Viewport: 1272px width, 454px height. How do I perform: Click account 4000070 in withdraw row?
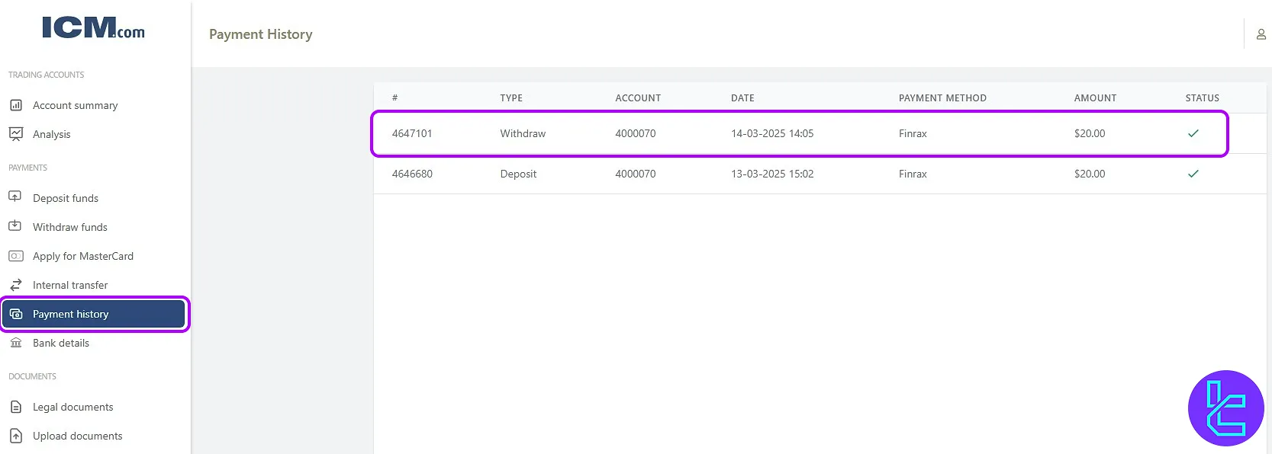tap(636, 133)
